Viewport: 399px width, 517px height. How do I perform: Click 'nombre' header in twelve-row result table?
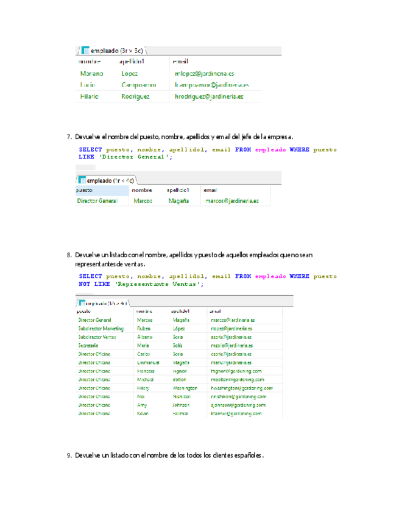(144, 311)
